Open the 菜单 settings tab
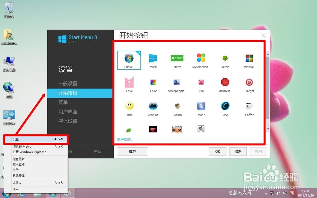This screenshot has width=317, height=198. coord(63,102)
